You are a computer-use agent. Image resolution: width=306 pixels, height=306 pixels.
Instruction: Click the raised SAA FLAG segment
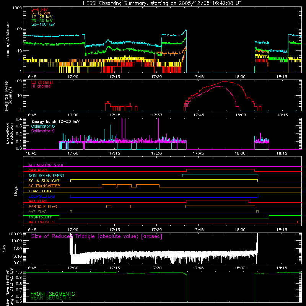coord(217,200)
